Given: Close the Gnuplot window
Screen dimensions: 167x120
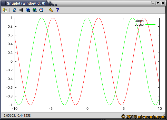Looking at the screenshot, I should click(x=163, y=3).
